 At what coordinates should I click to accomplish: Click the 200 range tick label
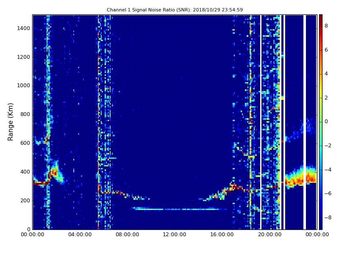point(25,200)
